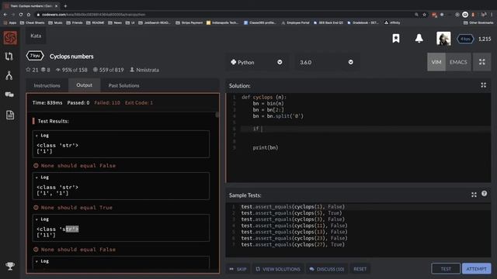The width and height of the screenshot is (497, 279).
Task: Open the Cheat Sheets bookmark folder
Action: coord(32,22)
